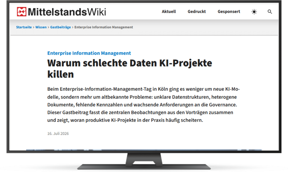Image resolution: width=288 pixels, height=172 pixels.
Task: Click headline "Warum schlechte Daten KI-Projekte killen"
Action: pos(130,68)
